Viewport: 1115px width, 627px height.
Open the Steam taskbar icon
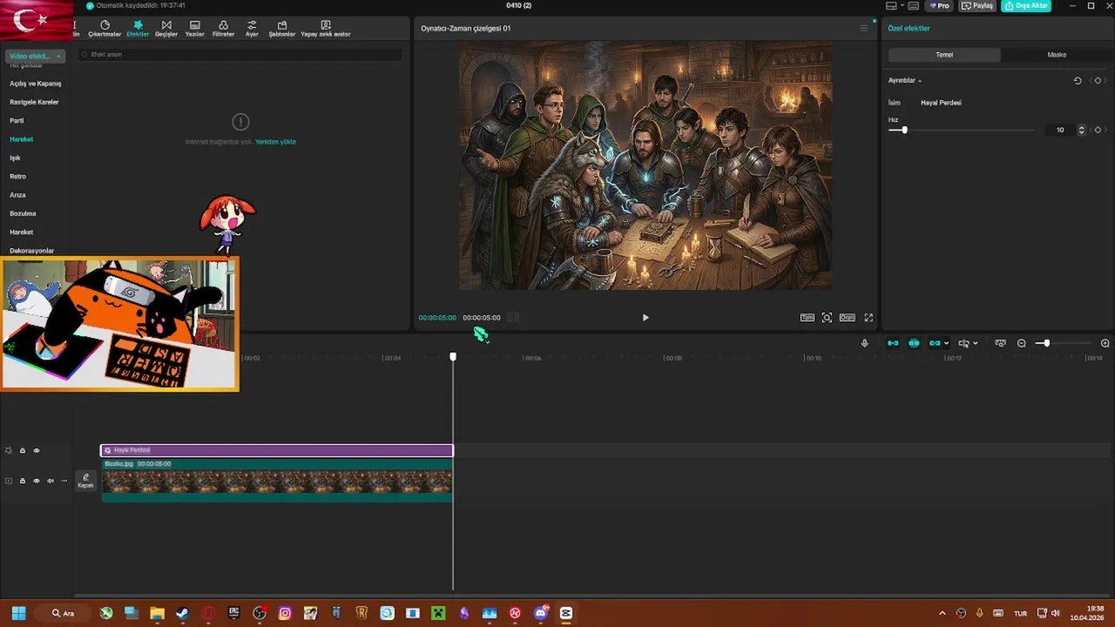(182, 613)
